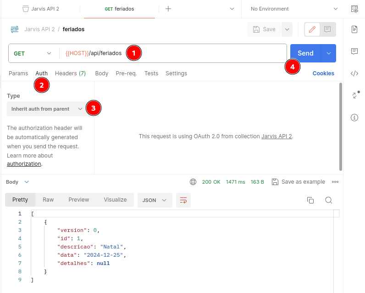
Task: Click the auth panel vertical scrollbar
Action: (341, 127)
